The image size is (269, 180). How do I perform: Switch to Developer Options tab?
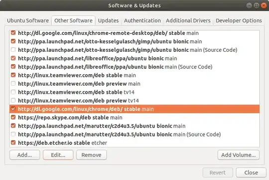pyautogui.click(x=239, y=20)
